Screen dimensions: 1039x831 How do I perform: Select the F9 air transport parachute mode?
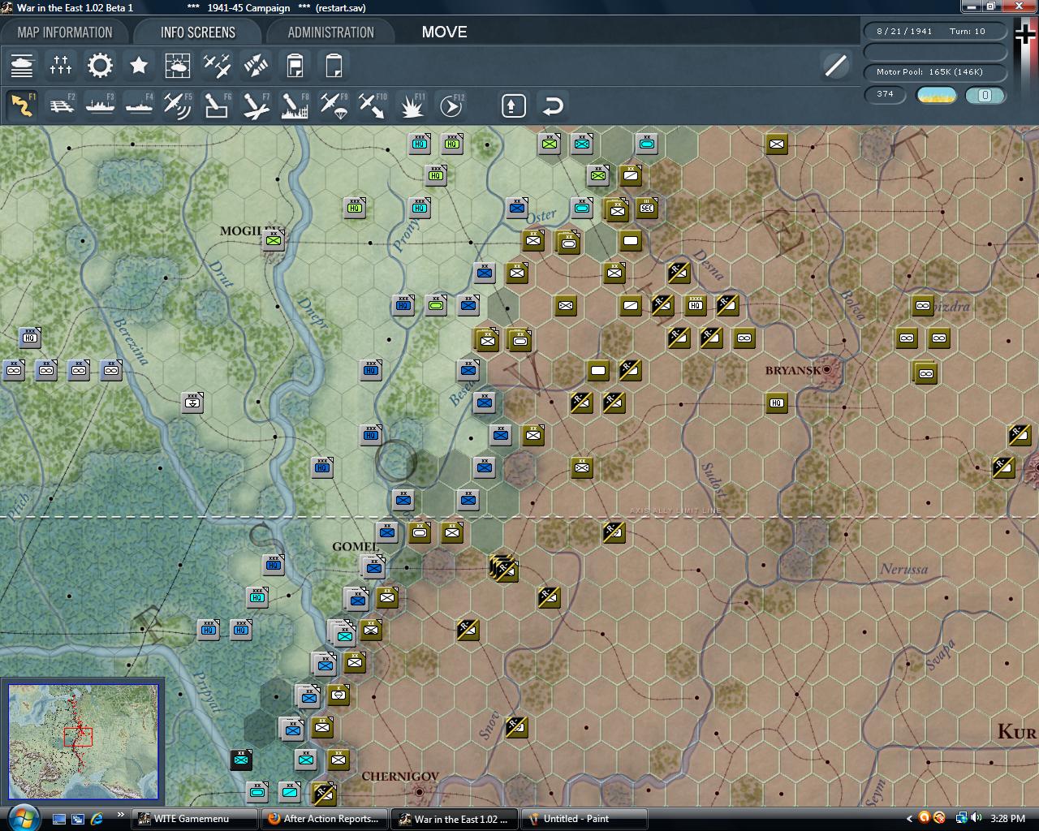tap(334, 105)
